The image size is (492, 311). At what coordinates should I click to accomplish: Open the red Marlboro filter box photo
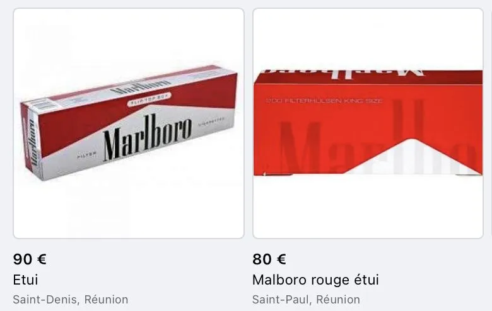(368, 123)
